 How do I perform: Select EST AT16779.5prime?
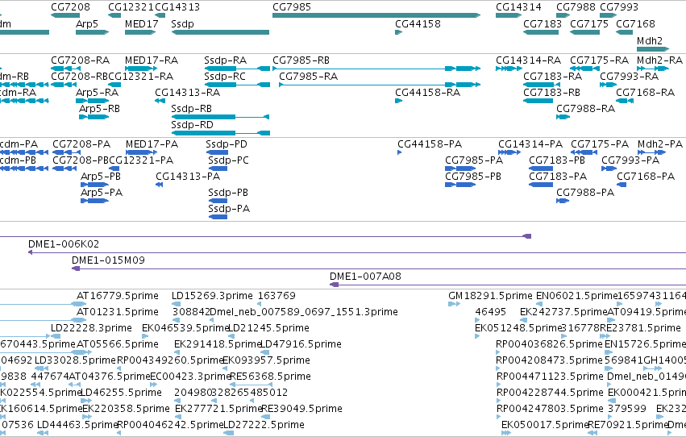point(117,296)
